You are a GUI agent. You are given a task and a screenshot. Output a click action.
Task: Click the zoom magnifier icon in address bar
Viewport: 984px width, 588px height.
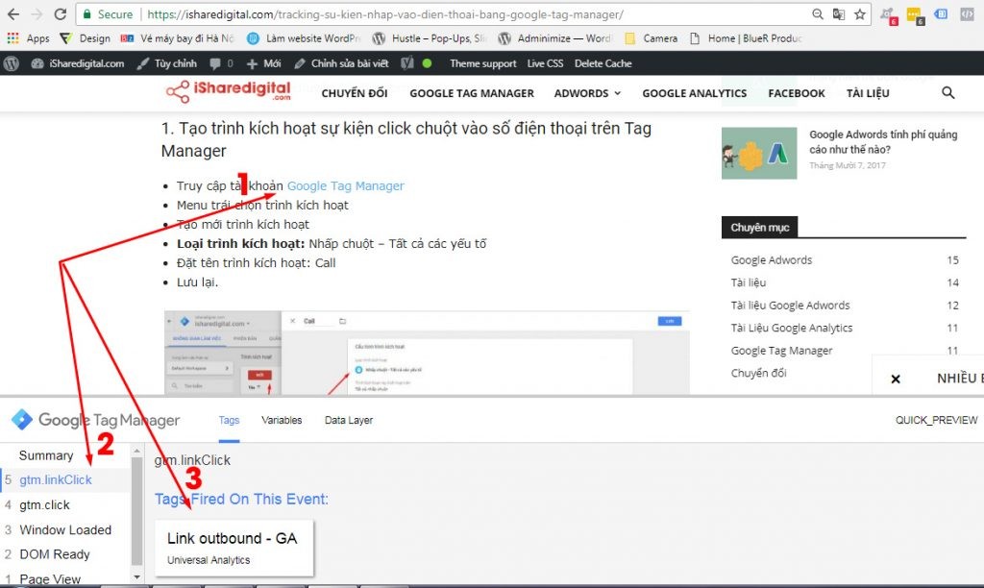point(818,13)
